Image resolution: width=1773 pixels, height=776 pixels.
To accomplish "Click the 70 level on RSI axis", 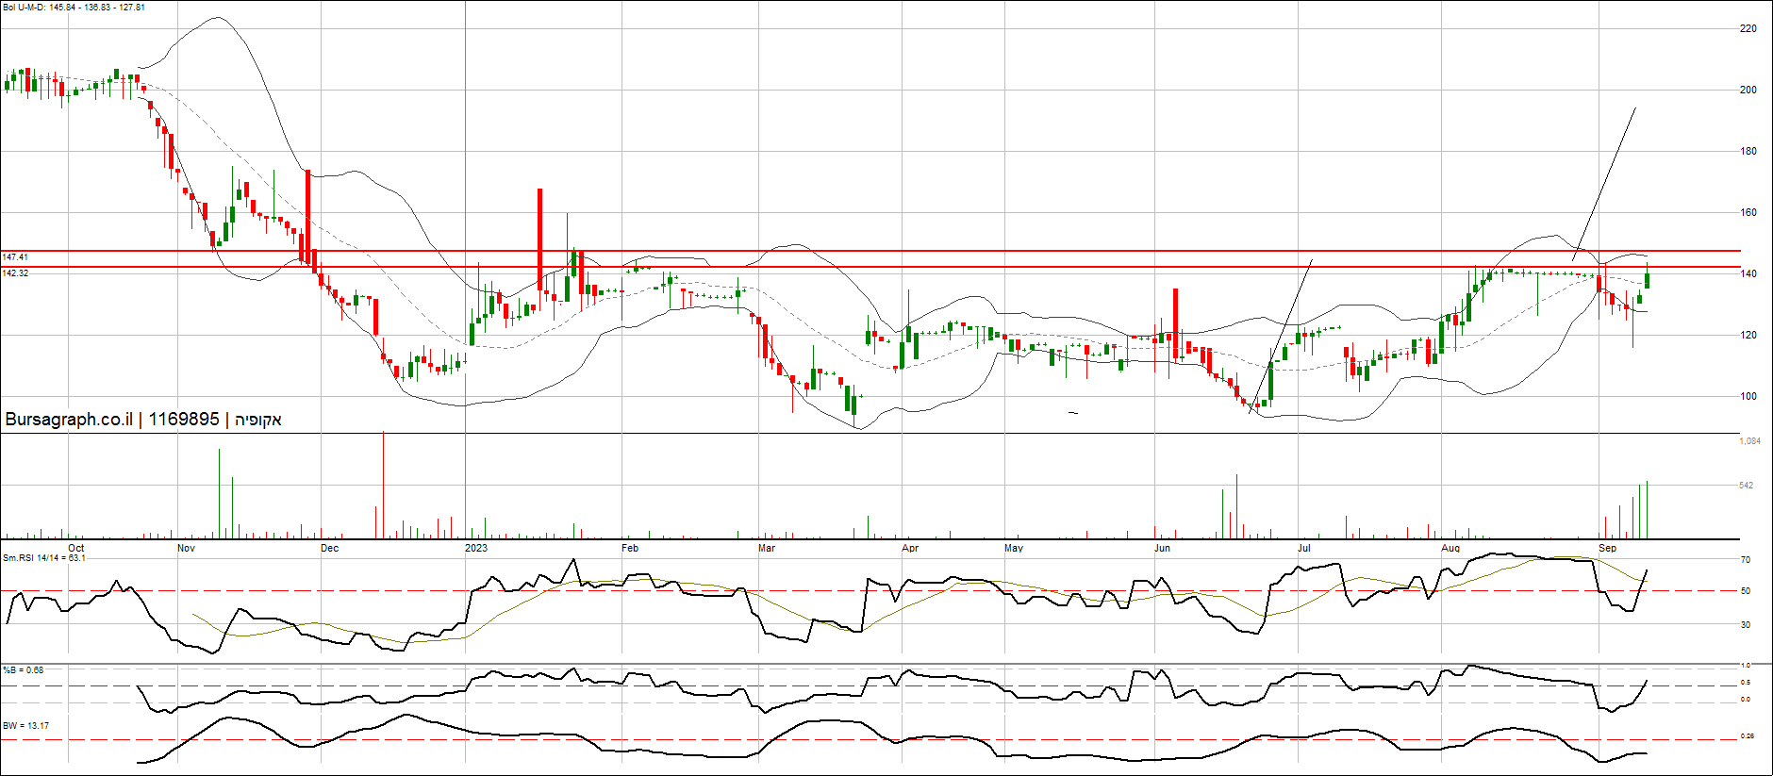I will tap(1745, 560).
